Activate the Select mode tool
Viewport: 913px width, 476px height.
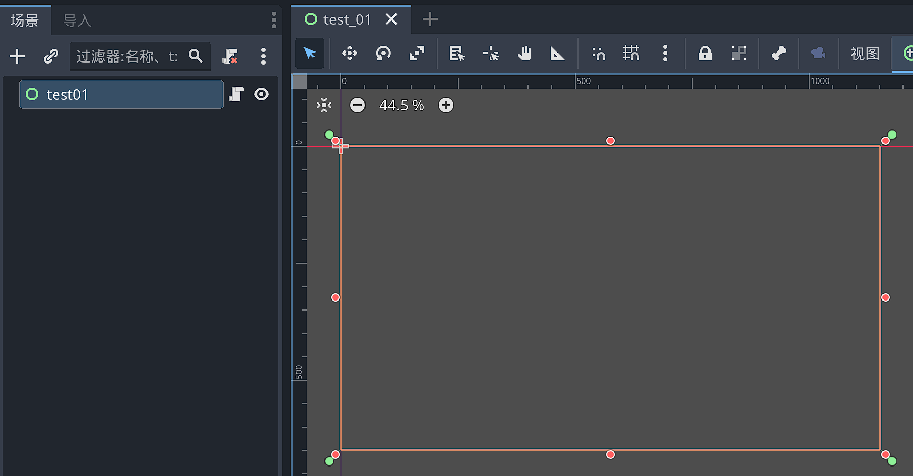(x=310, y=53)
